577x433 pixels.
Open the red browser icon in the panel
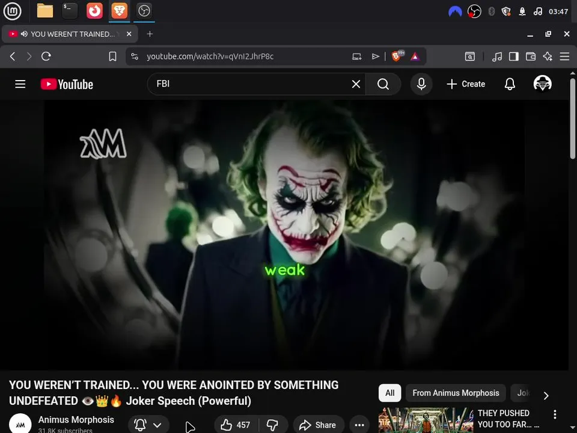tap(94, 11)
